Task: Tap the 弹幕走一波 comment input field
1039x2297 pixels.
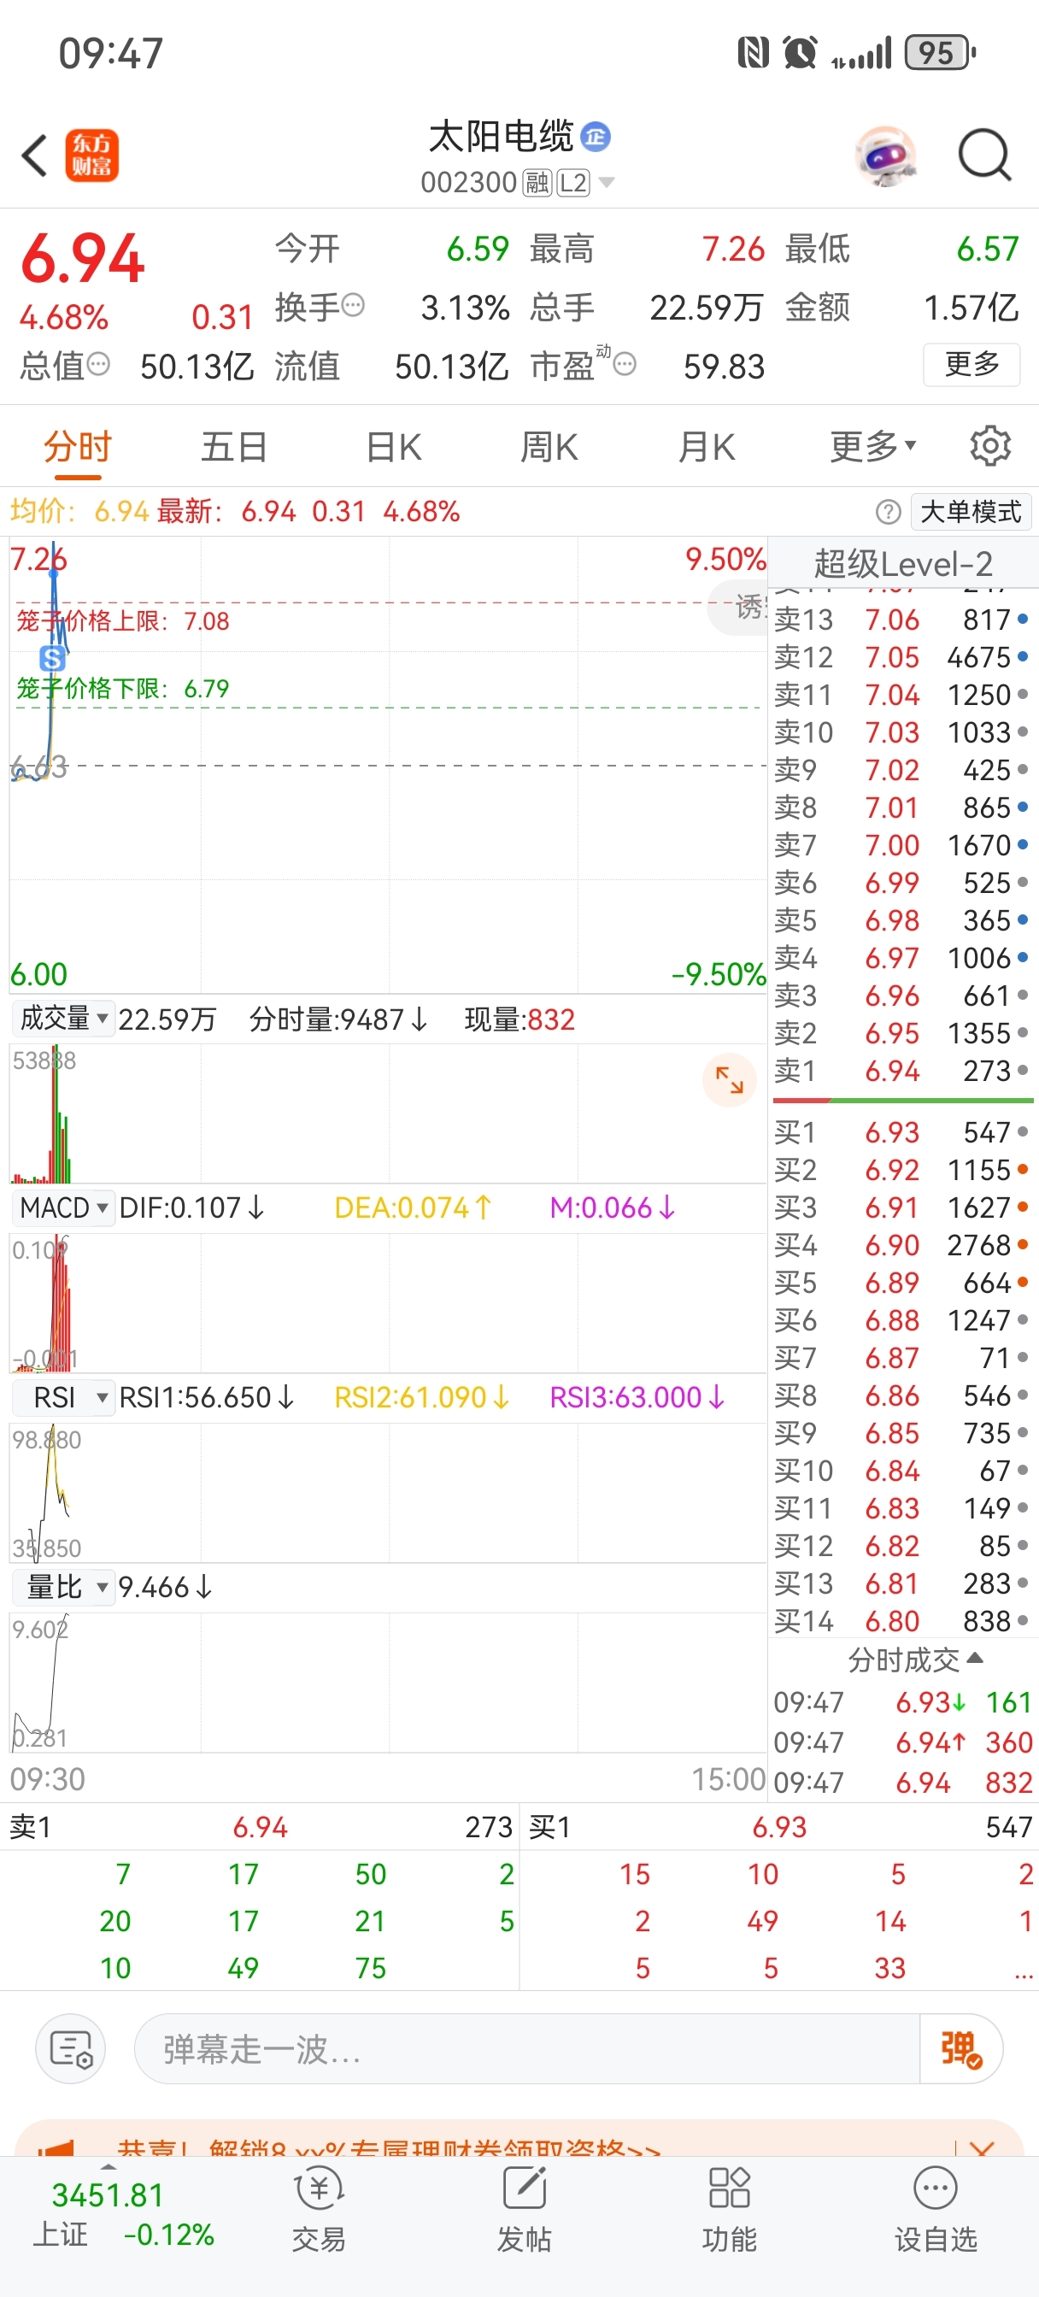Action: 526,2048
